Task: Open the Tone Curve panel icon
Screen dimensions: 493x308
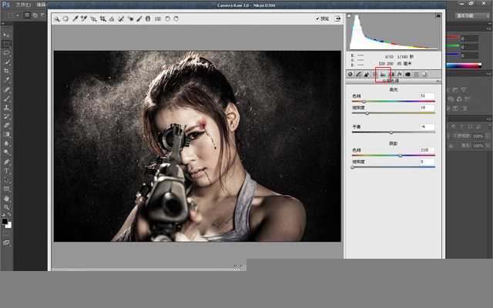Action: click(x=359, y=75)
